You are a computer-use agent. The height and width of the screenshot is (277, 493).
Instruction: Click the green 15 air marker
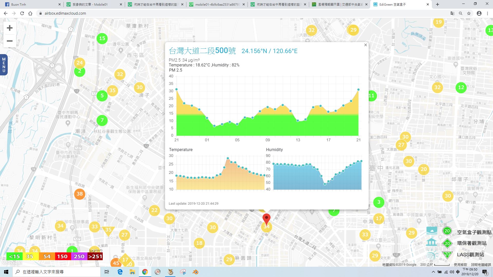[102, 38]
